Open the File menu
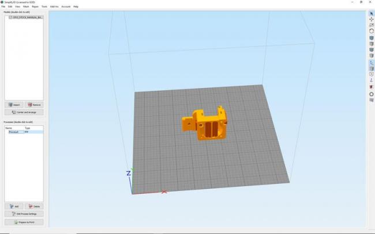The image size is (375, 234). coord(3,6)
